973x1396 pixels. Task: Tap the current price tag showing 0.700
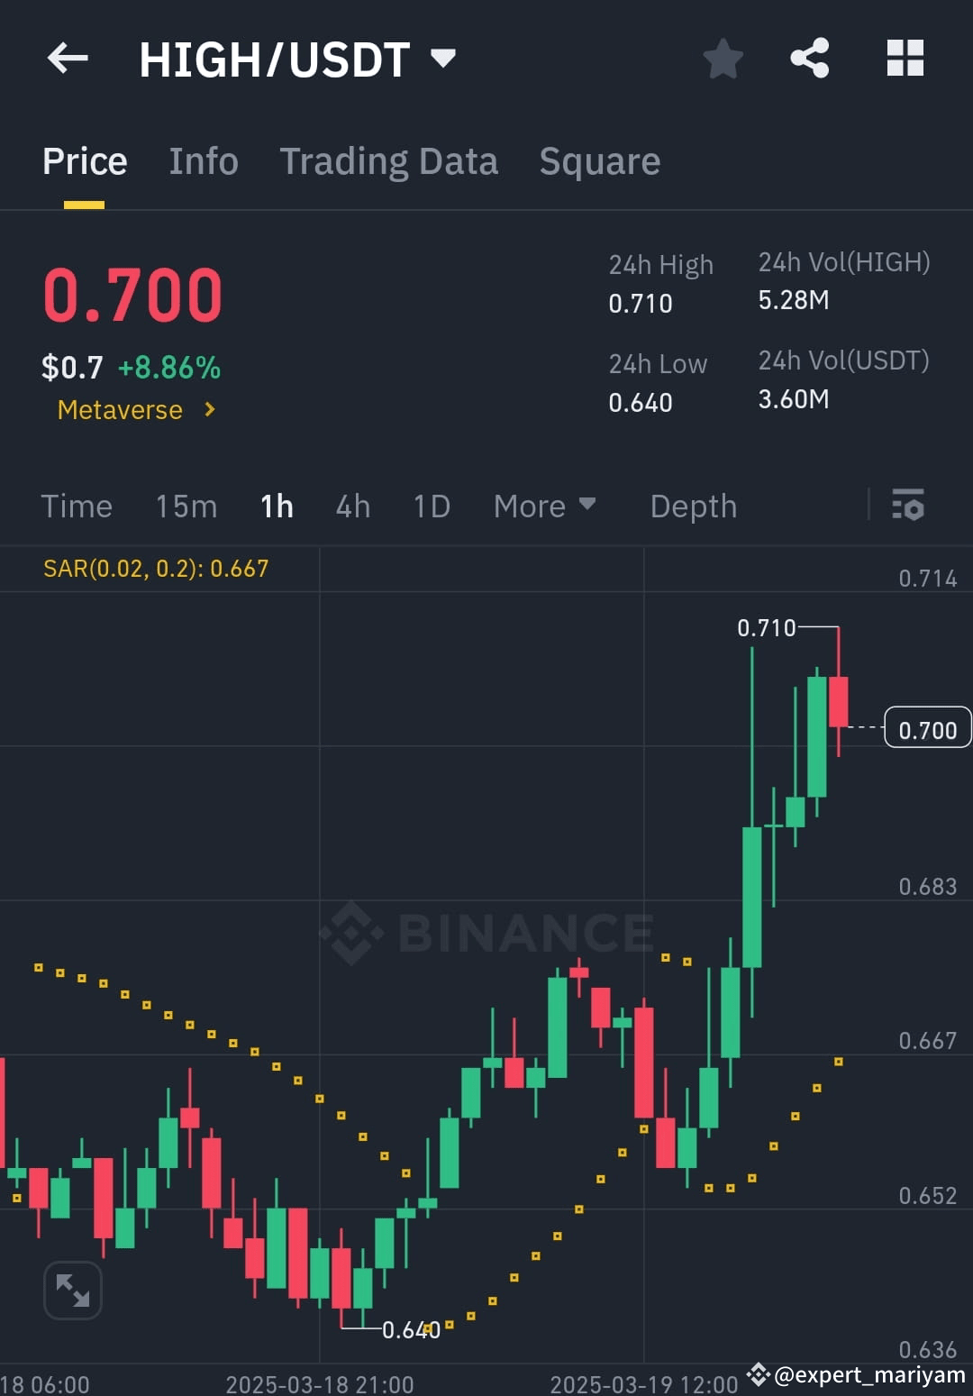pyautogui.click(x=929, y=729)
